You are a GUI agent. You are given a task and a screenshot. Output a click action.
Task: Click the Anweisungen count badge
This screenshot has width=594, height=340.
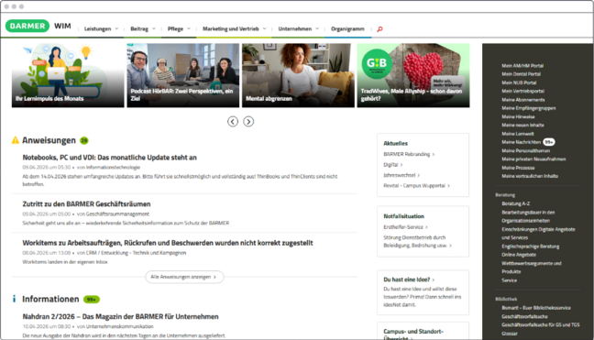84,140
